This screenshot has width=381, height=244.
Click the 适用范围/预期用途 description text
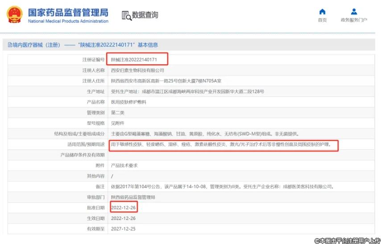222,145
